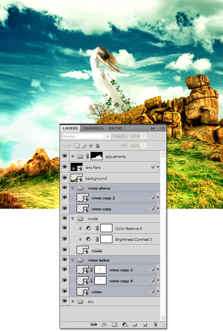Open the Layers panel options menu
The width and height of the screenshot is (223, 332).
coord(162,128)
